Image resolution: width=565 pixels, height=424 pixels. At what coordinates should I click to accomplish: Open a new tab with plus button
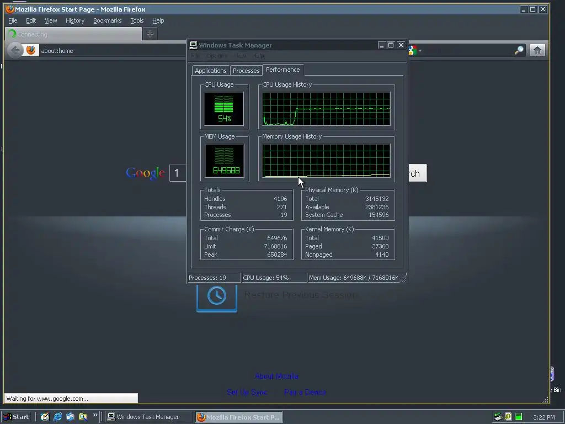click(150, 34)
